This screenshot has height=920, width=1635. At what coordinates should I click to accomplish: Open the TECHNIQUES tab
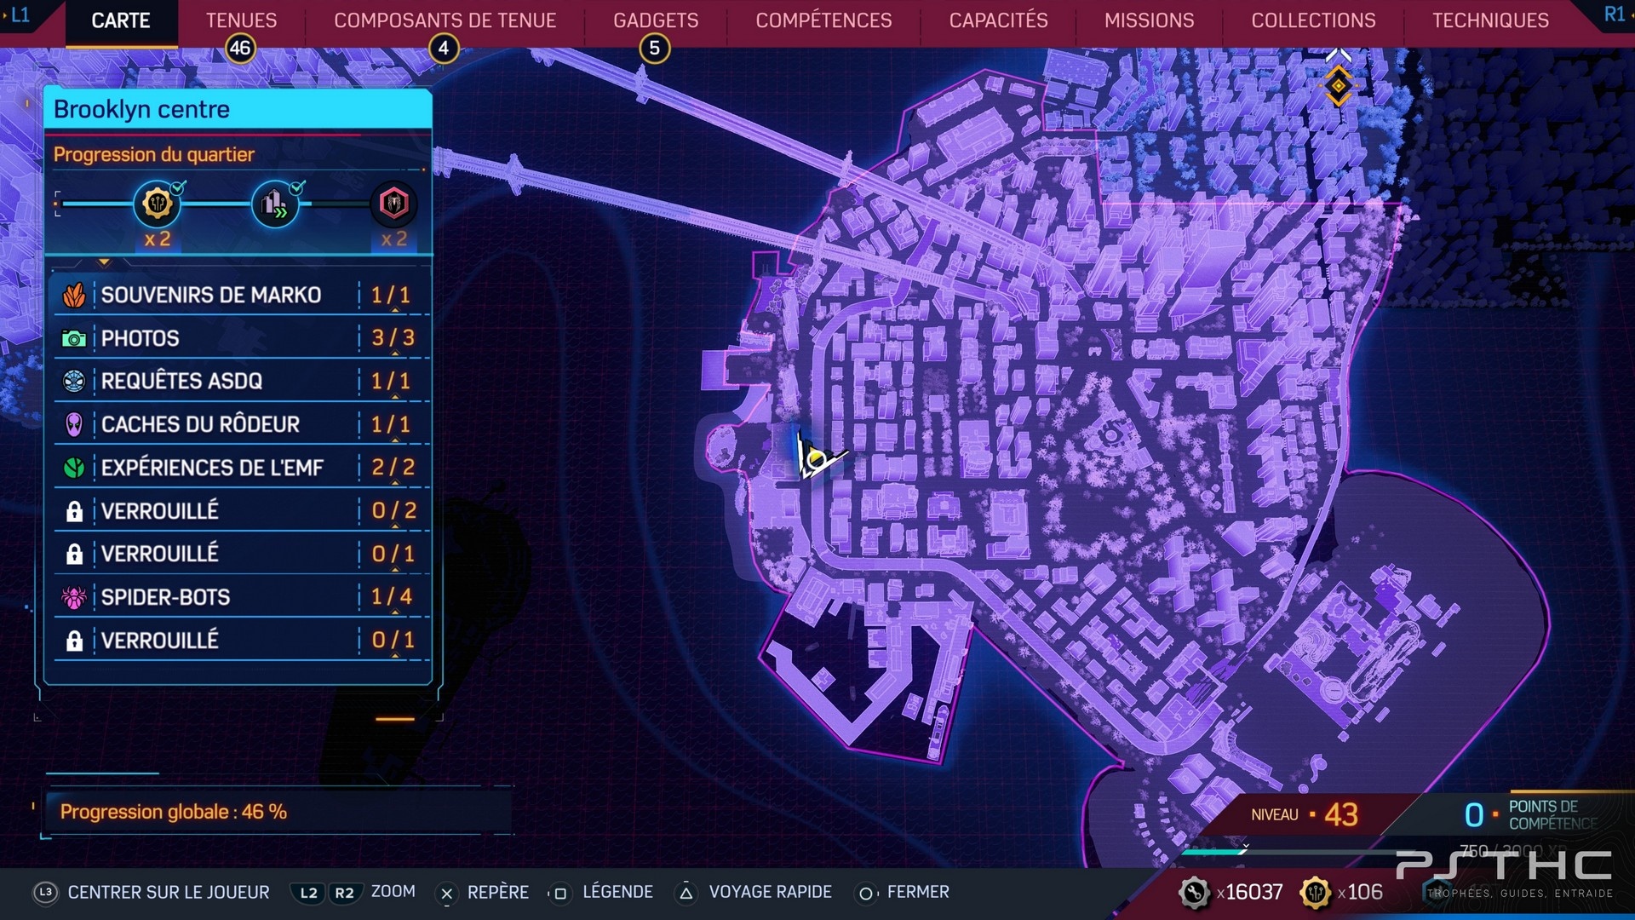click(x=1490, y=20)
